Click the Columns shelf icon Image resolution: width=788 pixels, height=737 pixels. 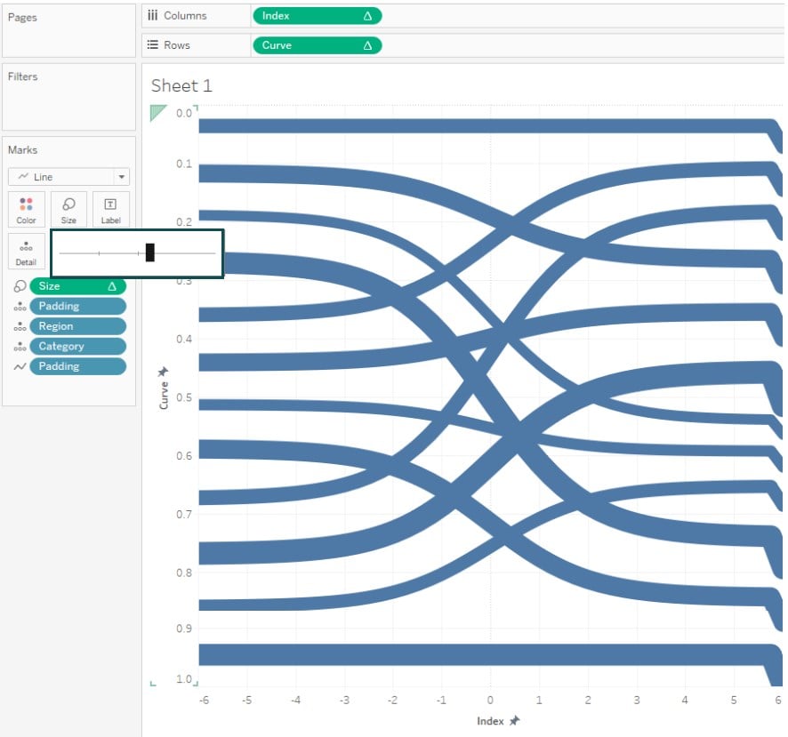(x=153, y=16)
